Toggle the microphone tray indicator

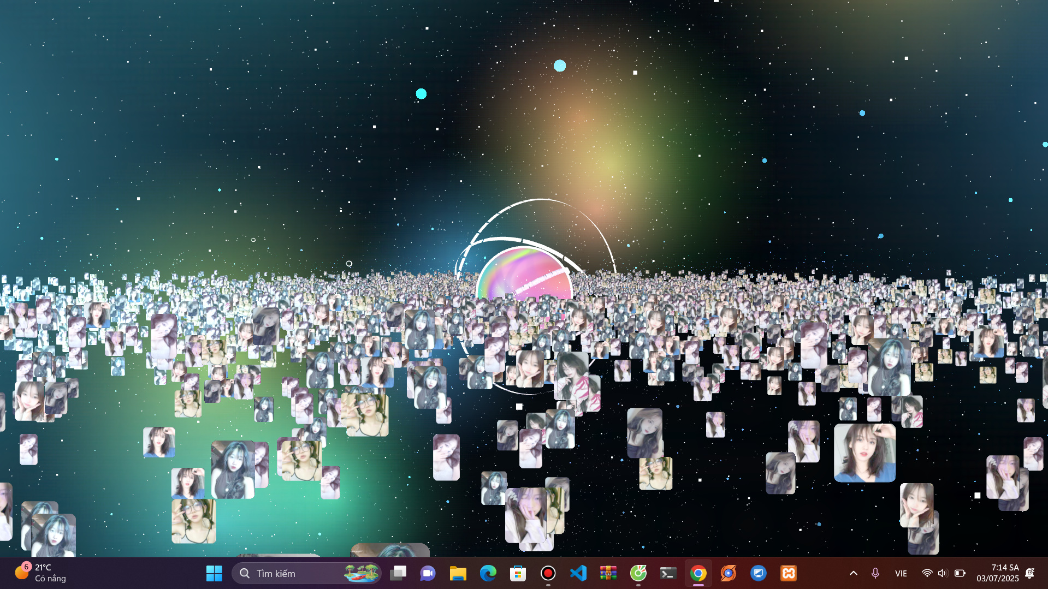[875, 573]
